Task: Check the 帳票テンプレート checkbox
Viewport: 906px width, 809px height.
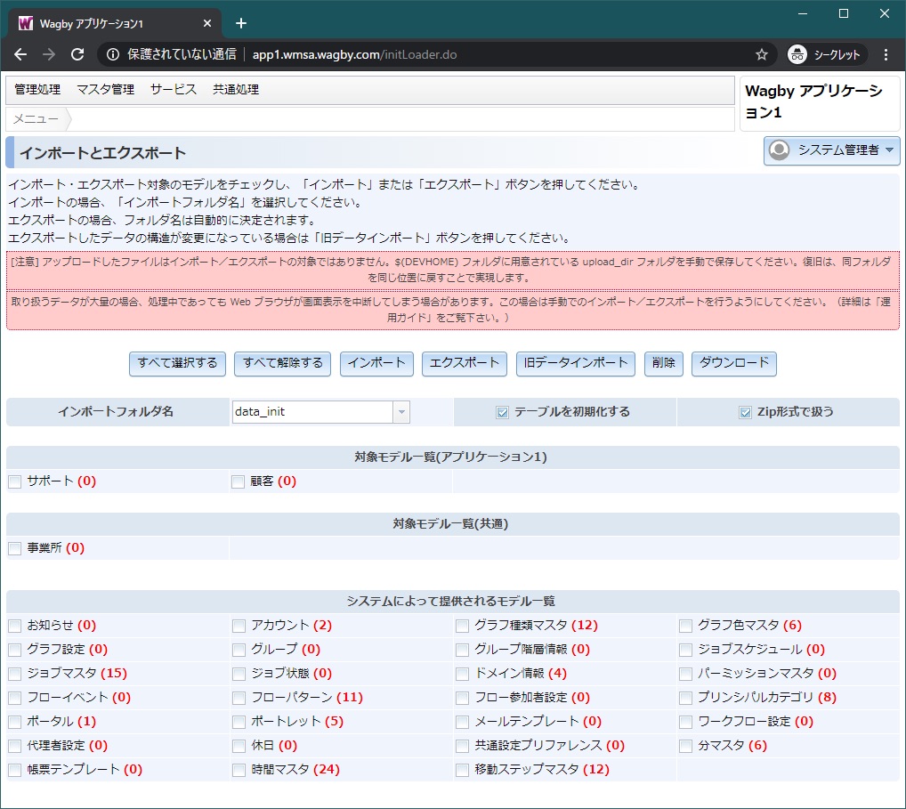Action: [14, 770]
